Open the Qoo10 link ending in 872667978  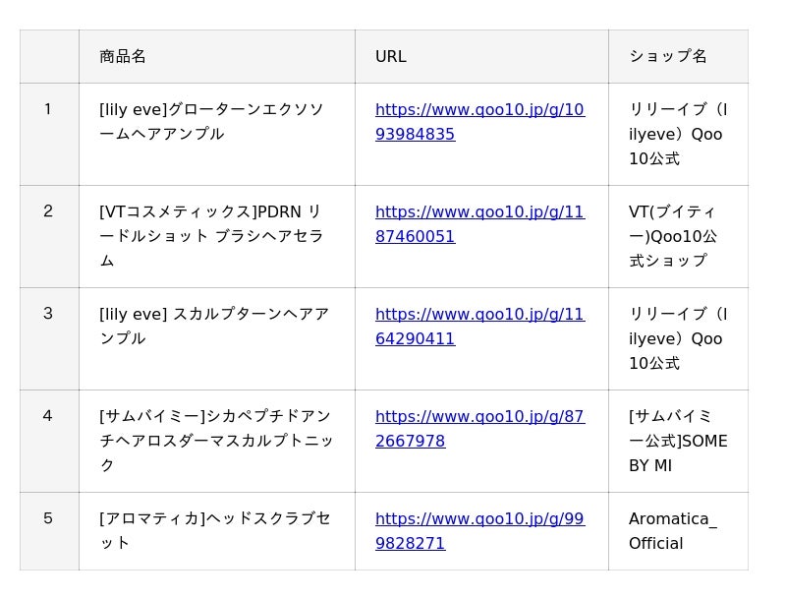(x=479, y=429)
